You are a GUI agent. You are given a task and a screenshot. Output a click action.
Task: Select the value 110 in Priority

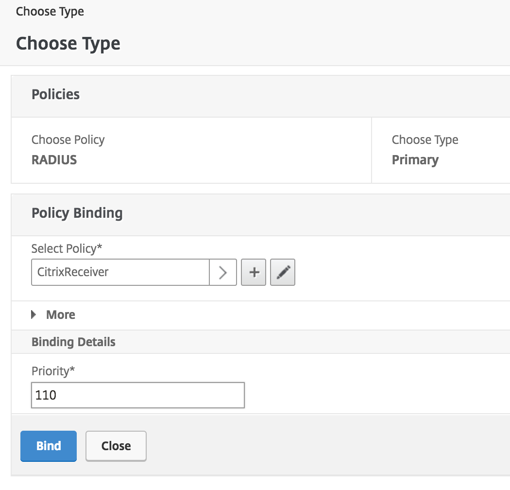coord(45,395)
